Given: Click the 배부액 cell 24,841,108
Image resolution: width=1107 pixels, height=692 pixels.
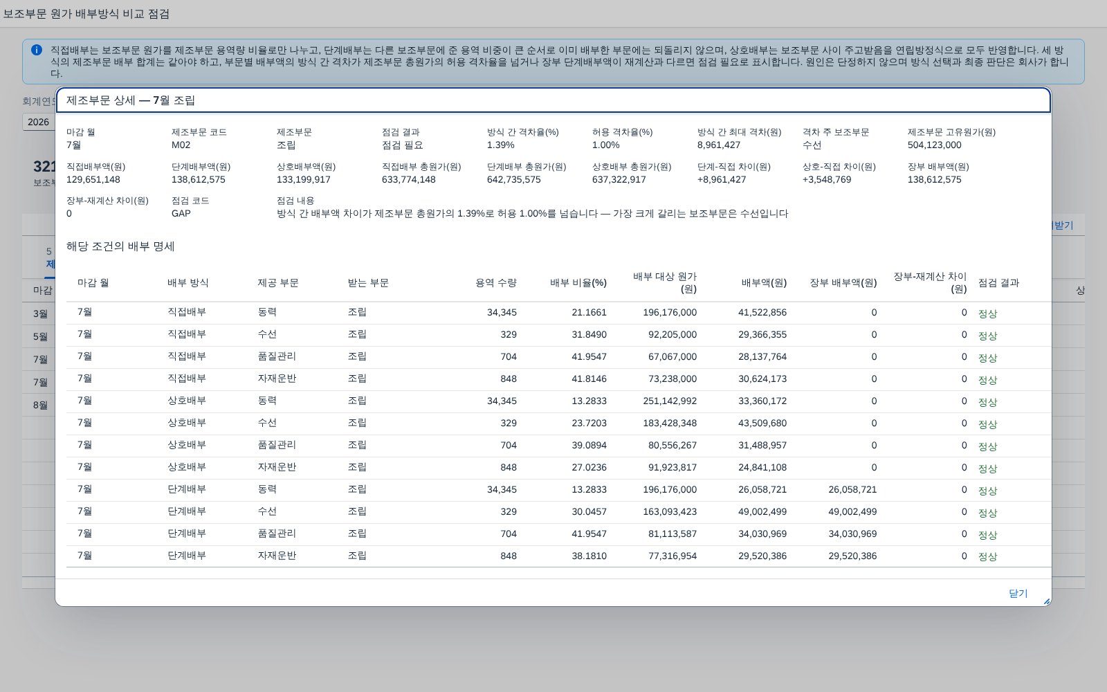Looking at the screenshot, I should click(x=762, y=468).
